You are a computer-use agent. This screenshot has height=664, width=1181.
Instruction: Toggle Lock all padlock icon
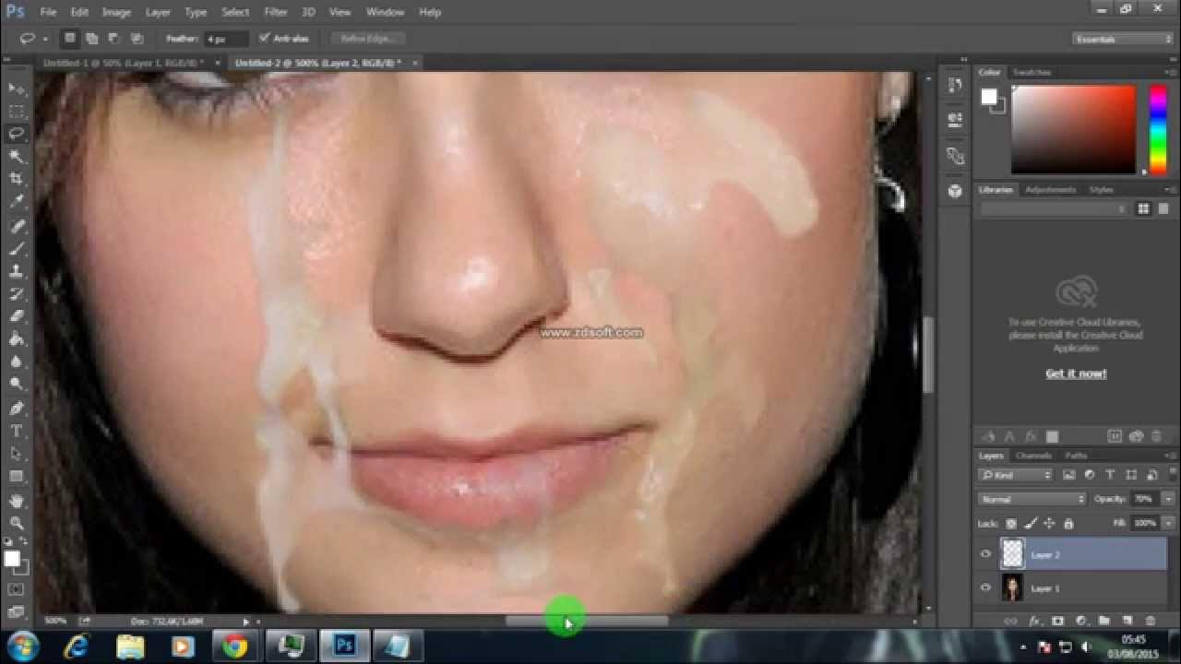coord(1068,523)
